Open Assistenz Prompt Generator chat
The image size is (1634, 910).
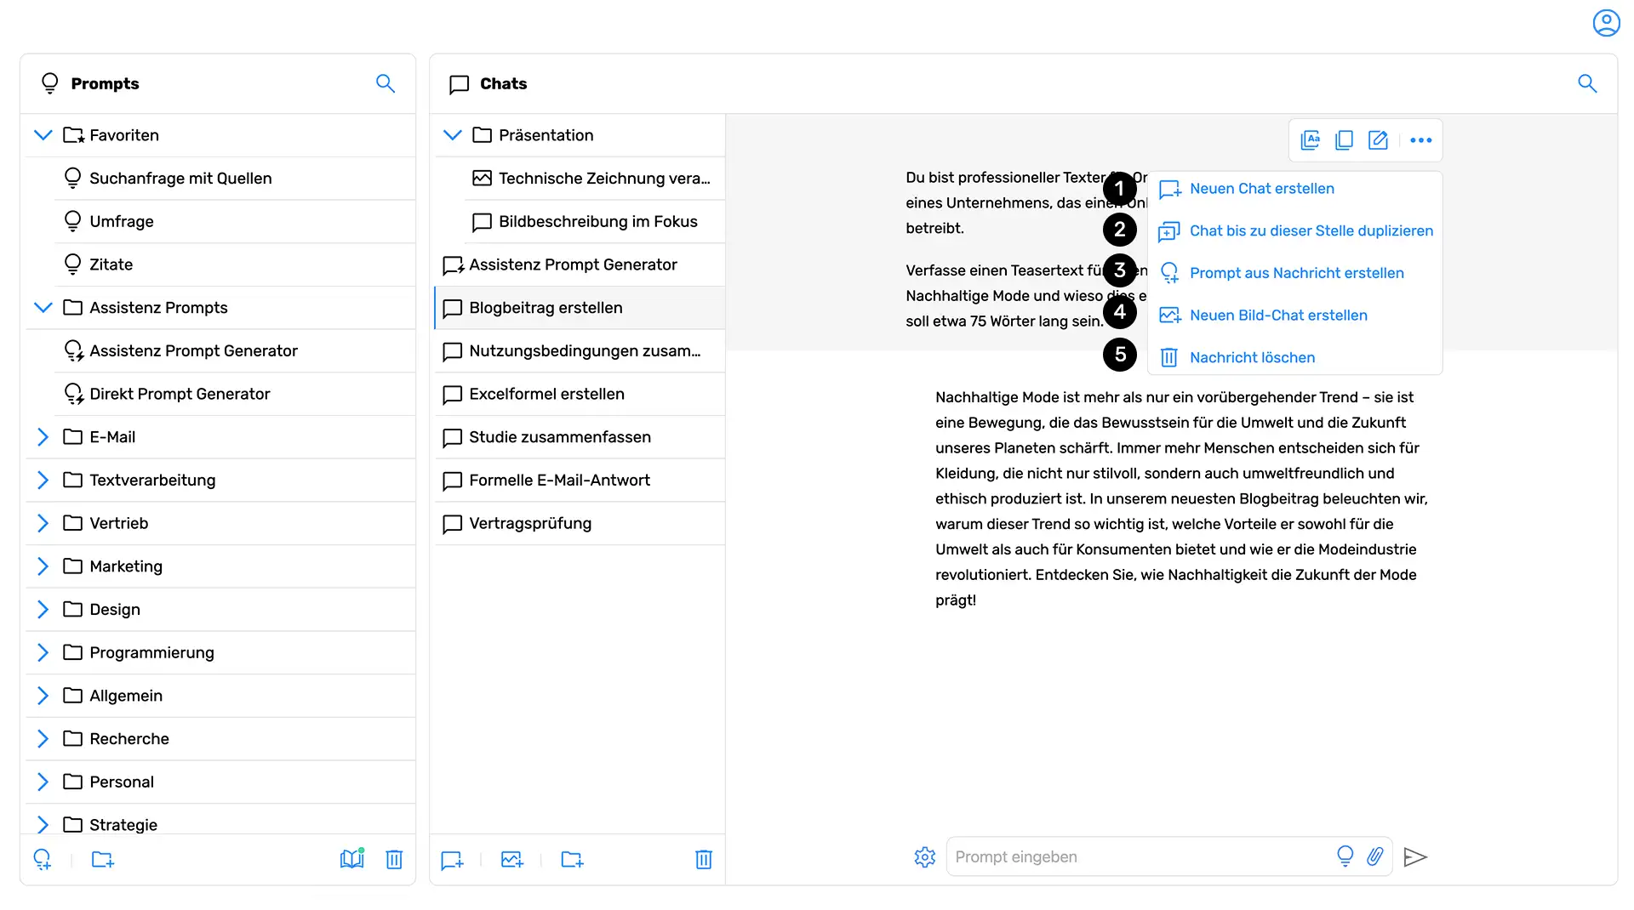[580, 264]
